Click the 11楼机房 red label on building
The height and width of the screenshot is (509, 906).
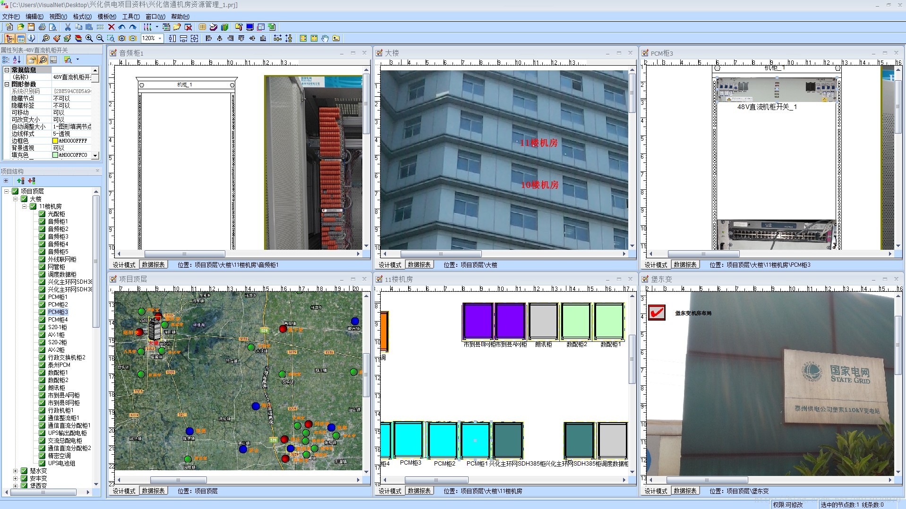pyautogui.click(x=538, y=143)
